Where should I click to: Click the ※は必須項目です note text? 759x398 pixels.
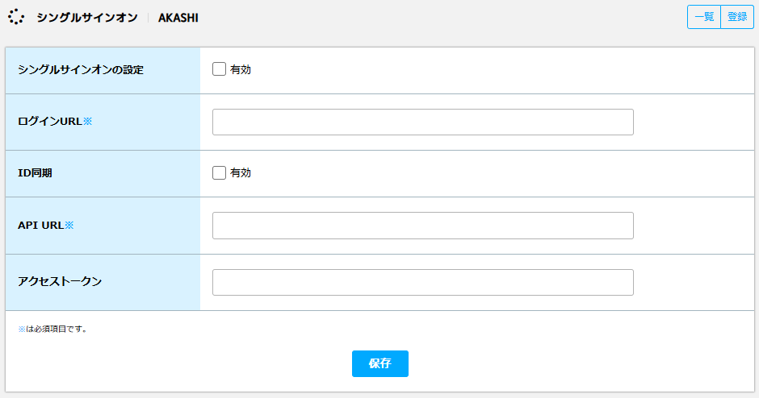(52, 329)
